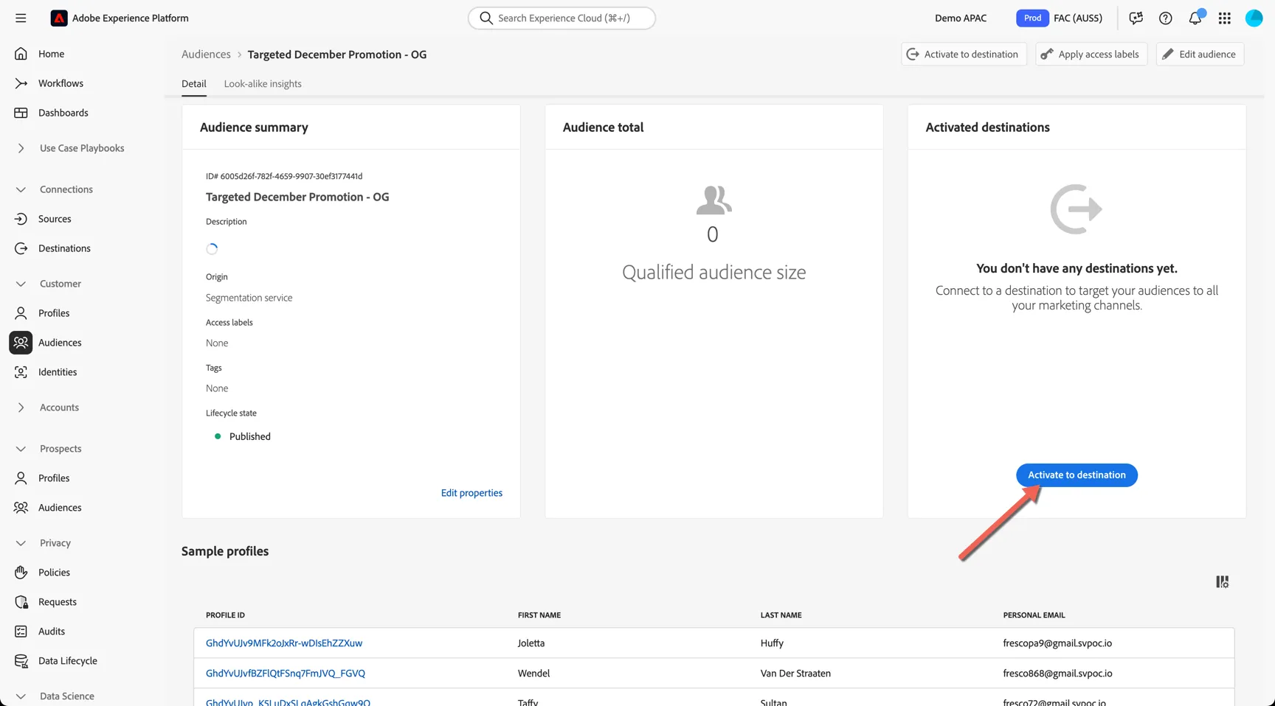The height and width of the screenshot is (706, 1275).
Task: Open the app switcher grid
Action: (x=1225, y=18)
